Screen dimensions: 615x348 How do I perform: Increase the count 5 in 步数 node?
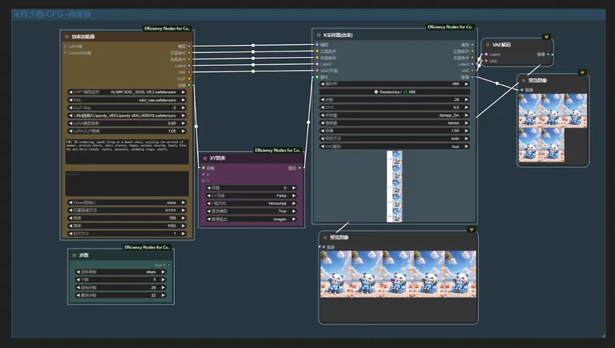click(163, 280)
